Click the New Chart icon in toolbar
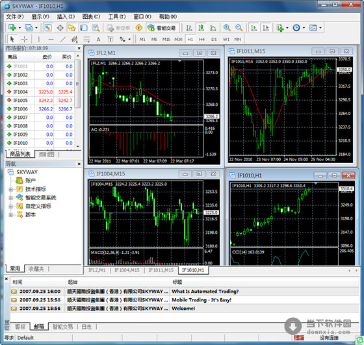 coord(12,27)
